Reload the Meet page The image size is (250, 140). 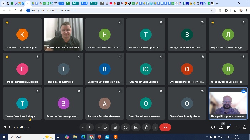(15, 10)
